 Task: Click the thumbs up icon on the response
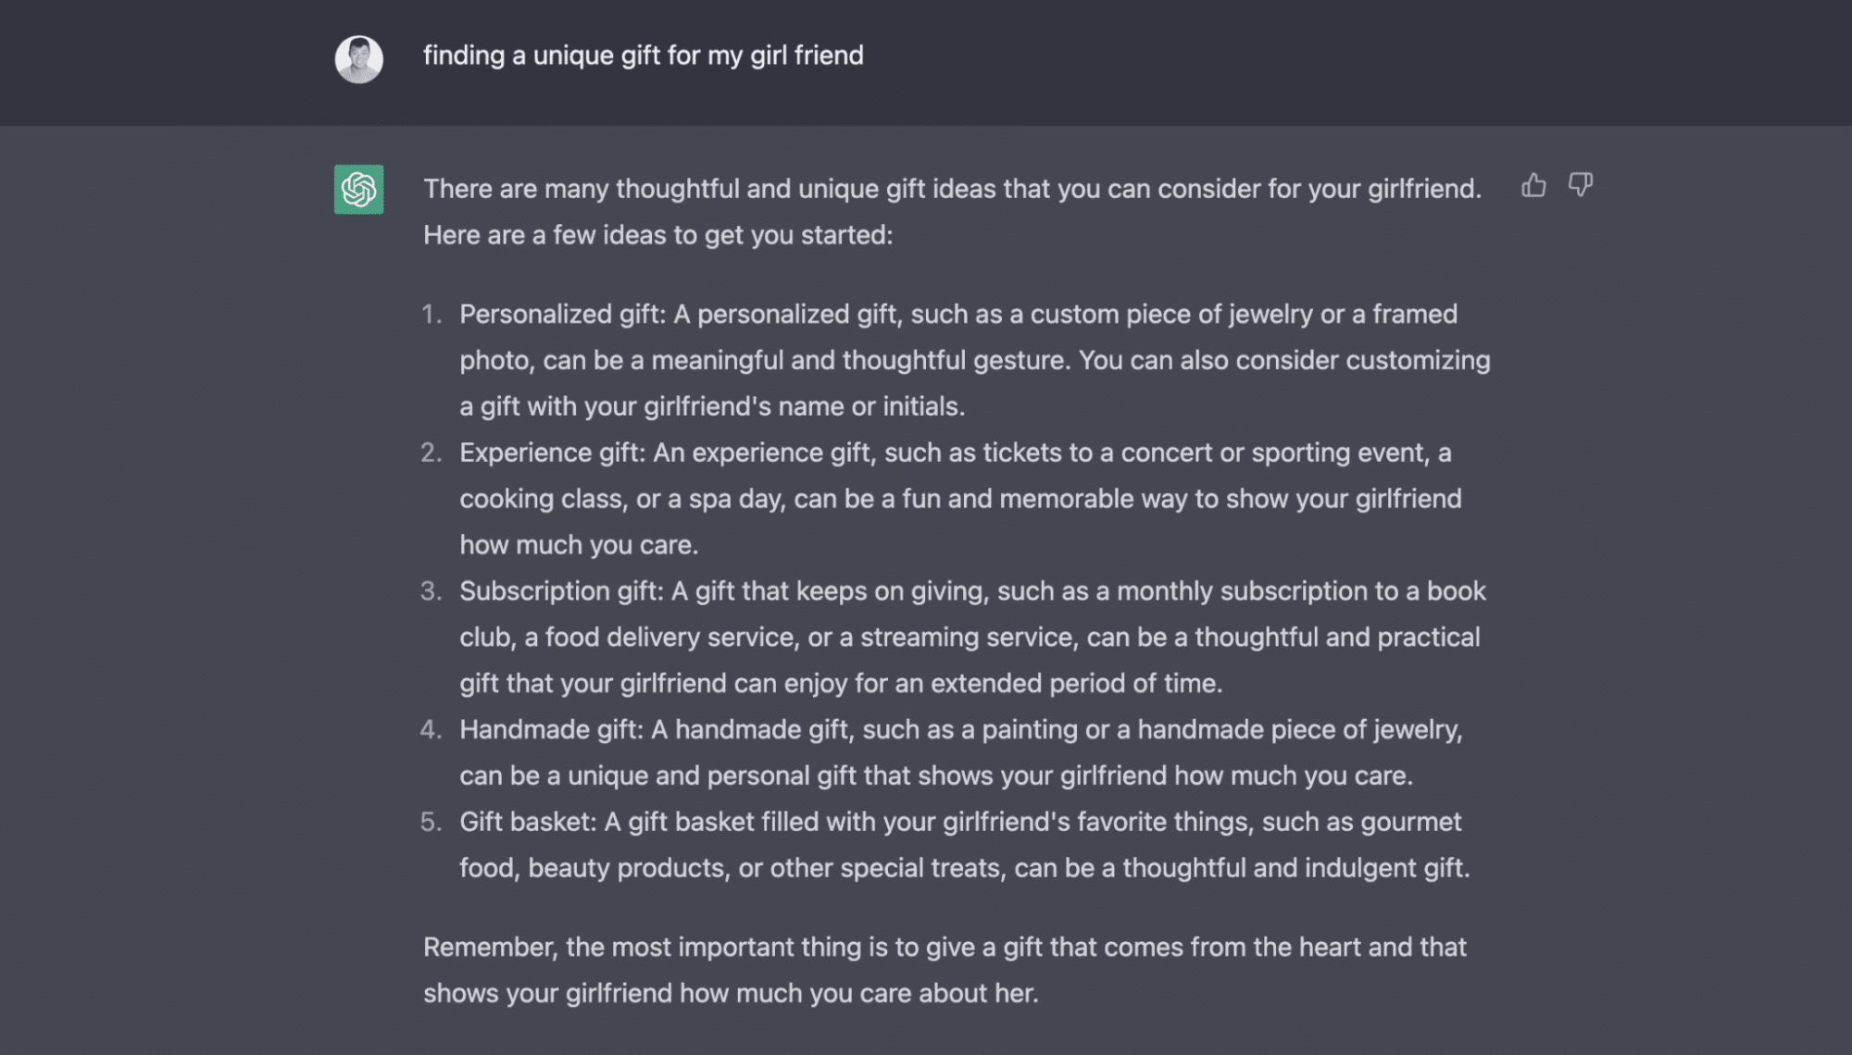(1533, 186)
